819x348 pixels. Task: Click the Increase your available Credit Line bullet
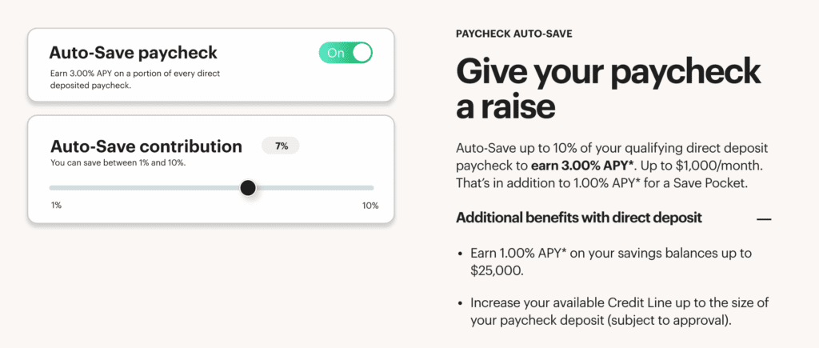pyautogui.click(x=620, y=312)
